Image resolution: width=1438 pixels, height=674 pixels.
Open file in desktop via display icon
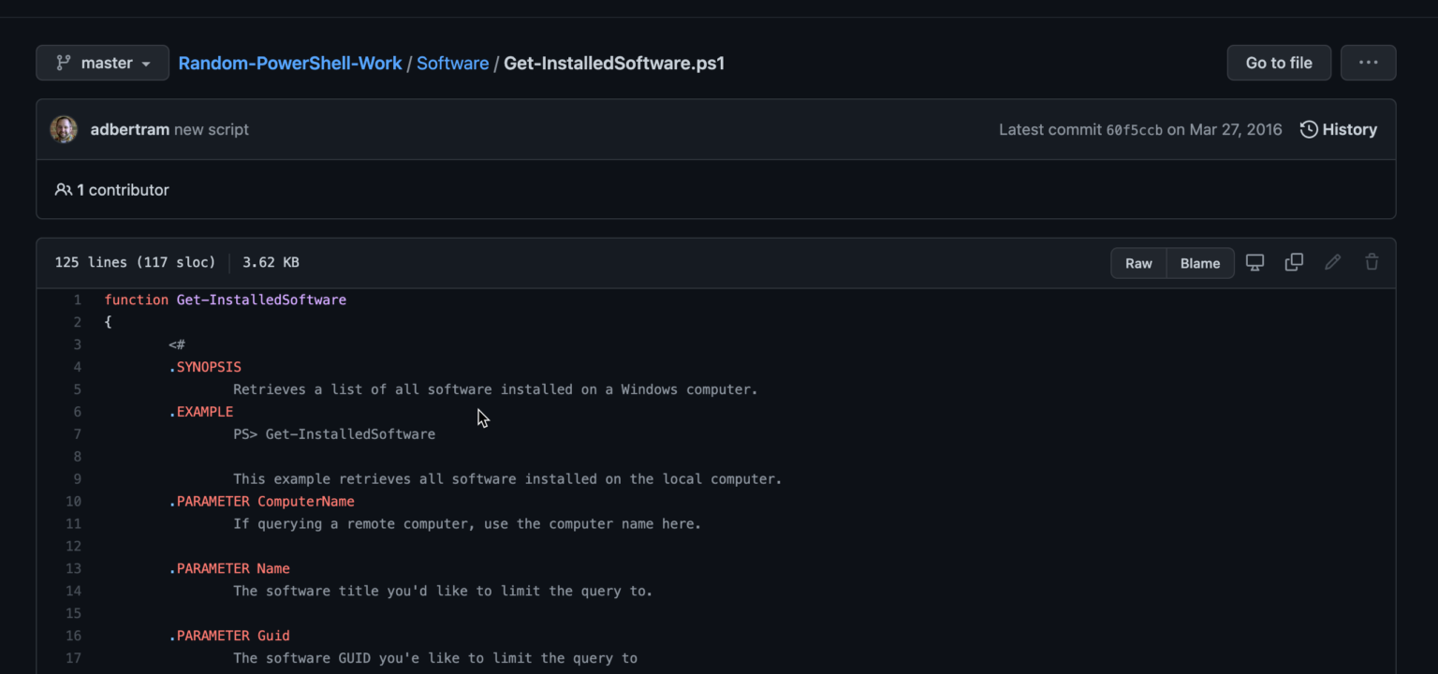[x=1255, y=263]
